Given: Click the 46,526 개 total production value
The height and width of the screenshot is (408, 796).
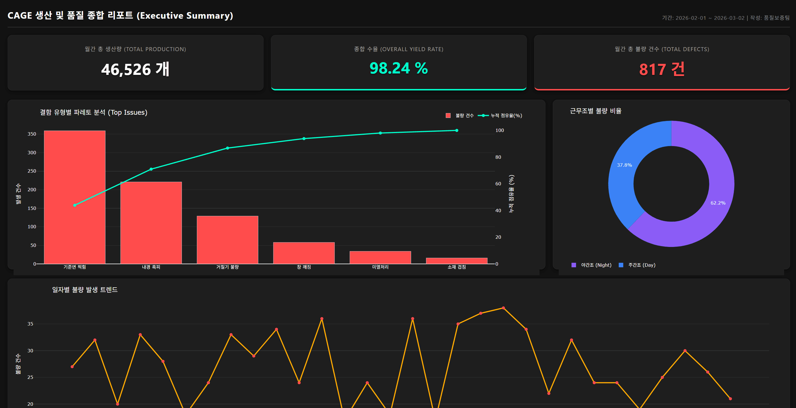Looking at the screenshot, I should pos(135,69).
